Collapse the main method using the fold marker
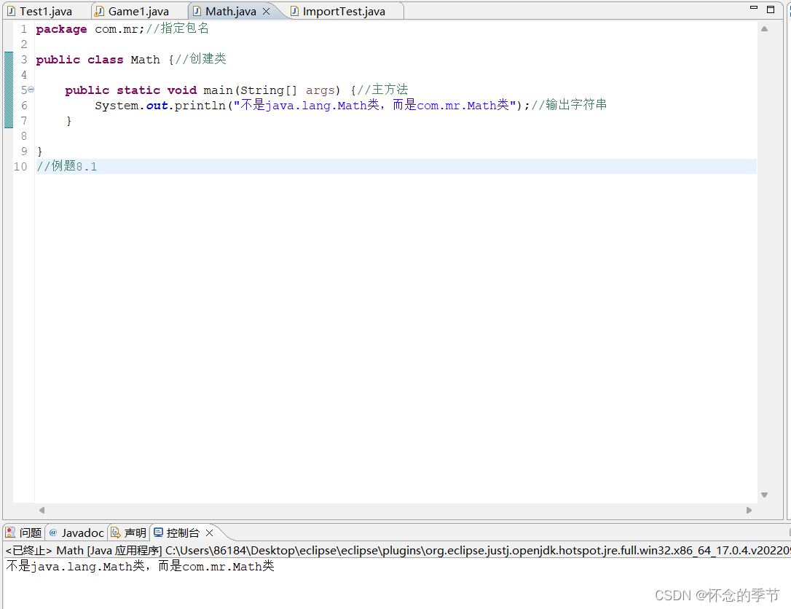This screenshot has height=609, width=791. pyautogui.click(x=31, y=89)
